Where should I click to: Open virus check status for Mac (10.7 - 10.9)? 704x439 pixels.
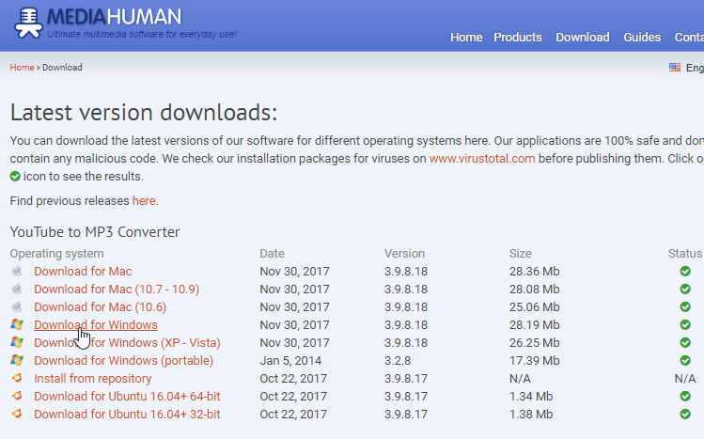tap(684, 290)
